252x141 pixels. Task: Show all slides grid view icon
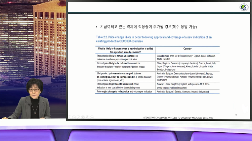click(x=83, y=117)
